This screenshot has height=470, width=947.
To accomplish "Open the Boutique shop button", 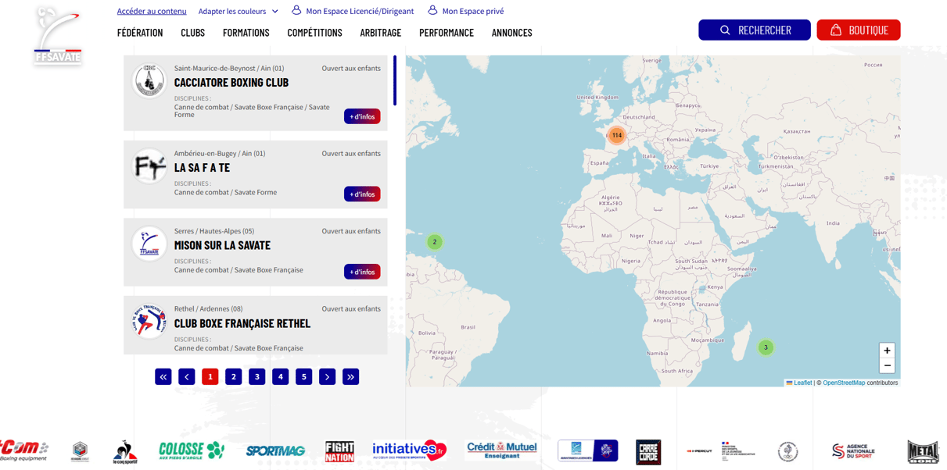I will click(x=858, y=30).
